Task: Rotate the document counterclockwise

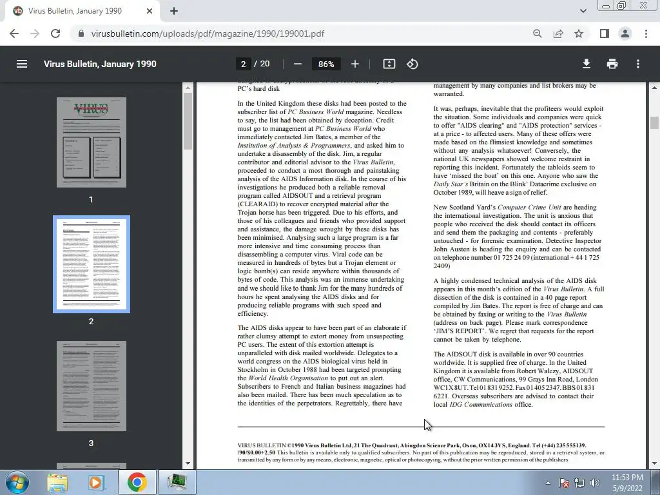Action: [x=412, y=64]
